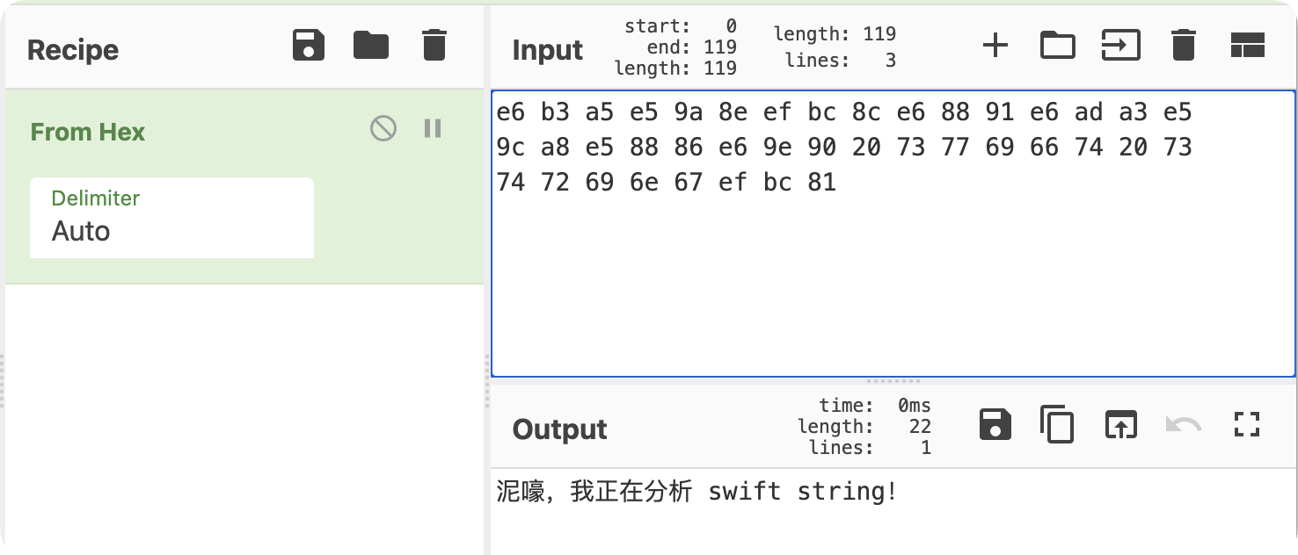Open folder as input
Screen dimensions: 1298x555
click(1057, 46)
